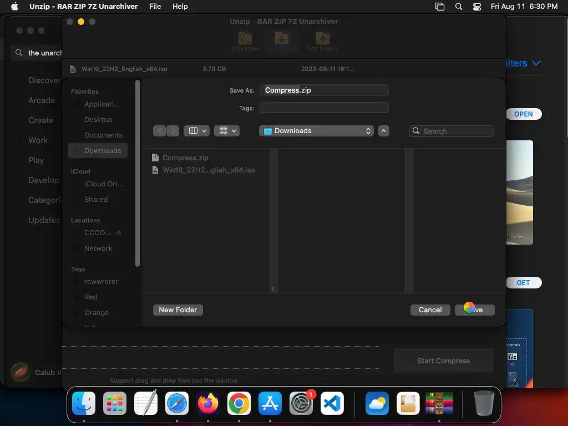Click the Save As filename field
Screen dimensions: 568x426
[x=324, y=90]
